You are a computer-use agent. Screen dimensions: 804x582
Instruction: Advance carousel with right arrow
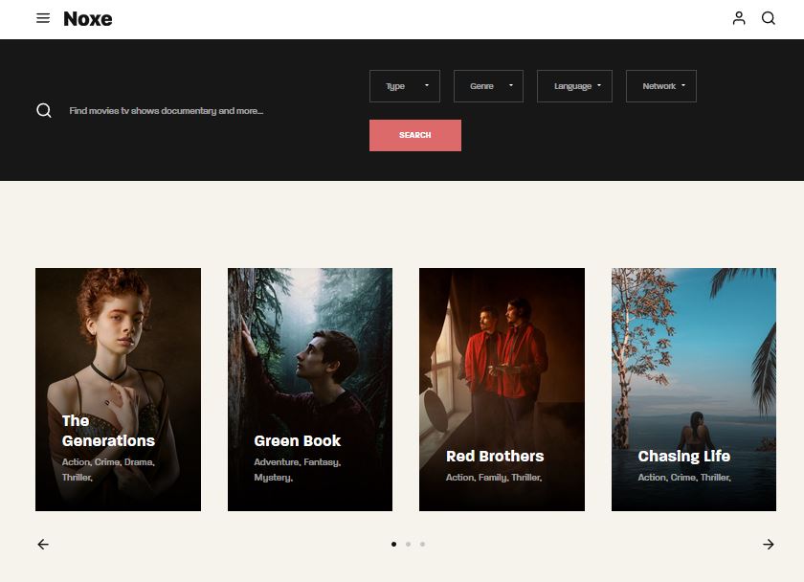click(x=769, y=545)
